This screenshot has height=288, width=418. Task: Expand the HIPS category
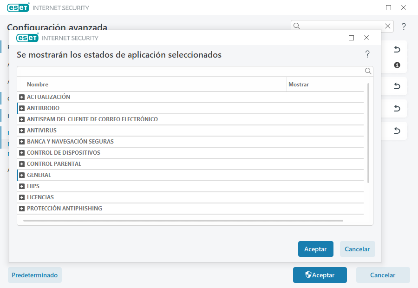click(x=22, y=186)
